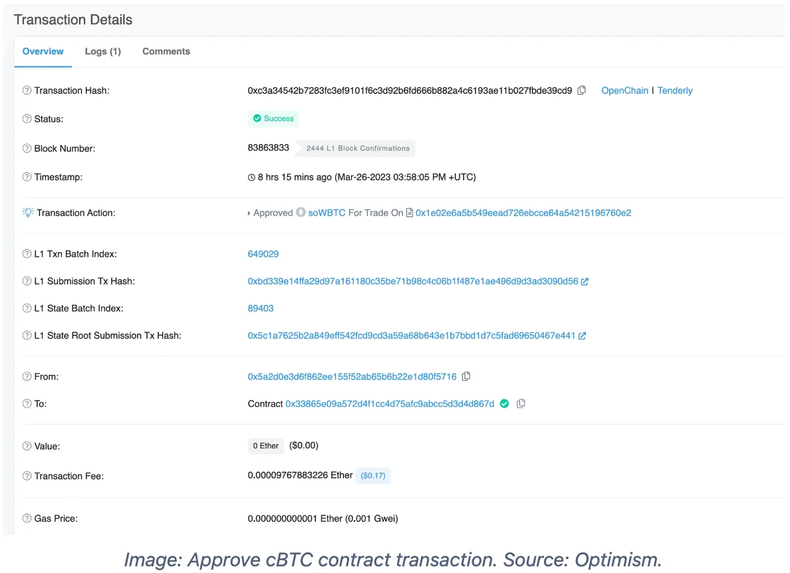Switch to the Overview tab
Screen dimensions: 790x573
(x=43, y=51)
